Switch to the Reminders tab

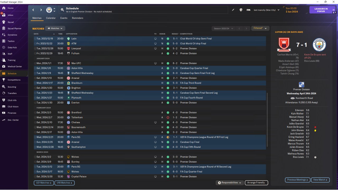tap(78, 18)
